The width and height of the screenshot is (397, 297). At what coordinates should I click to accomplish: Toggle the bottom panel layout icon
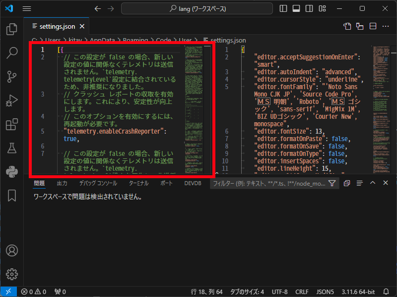pyautogui.click(x=296, y=8)
